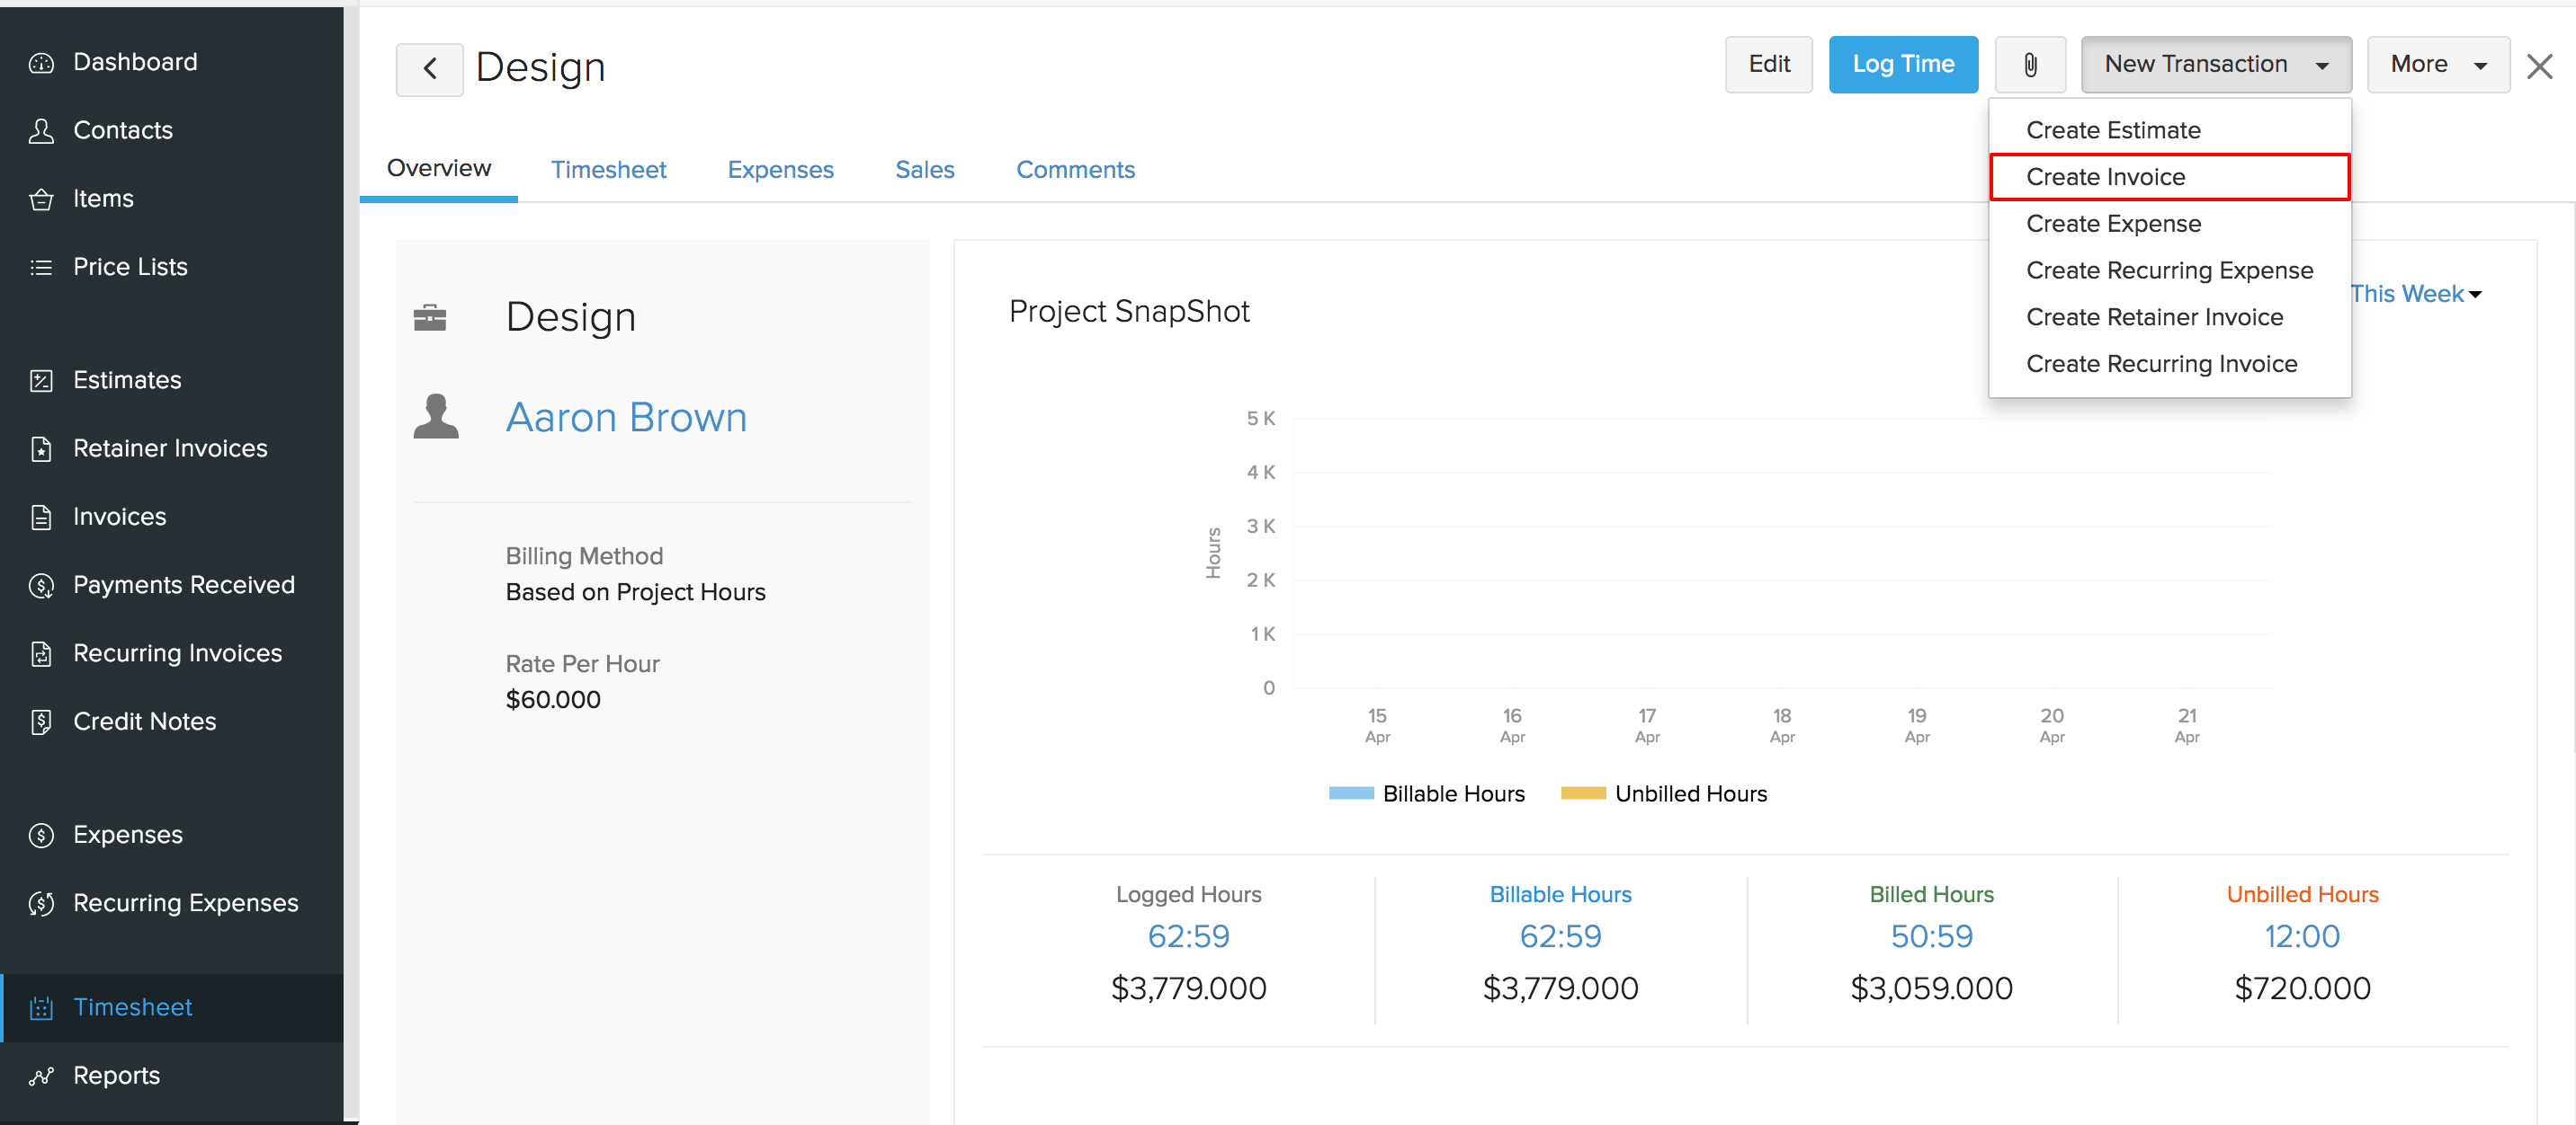The width and height of the screenshot is (2576, 1125).
Task: Click the Expenses icon in sidebar
Action: [x=44, y=833]
